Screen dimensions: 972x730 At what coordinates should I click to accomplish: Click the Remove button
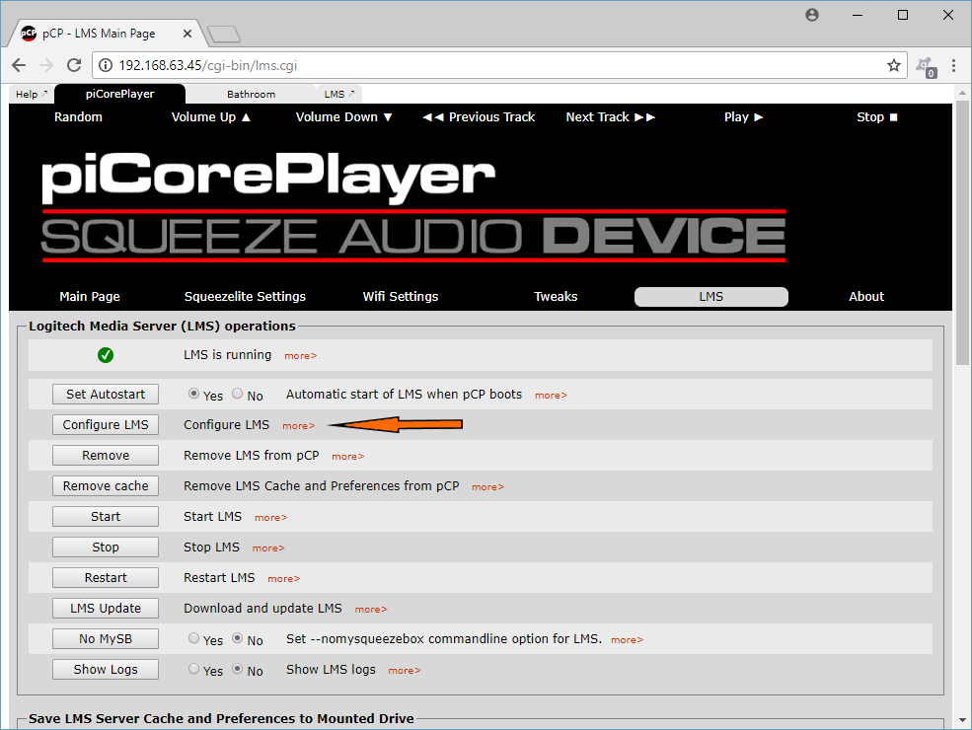[x=106, y=456]
